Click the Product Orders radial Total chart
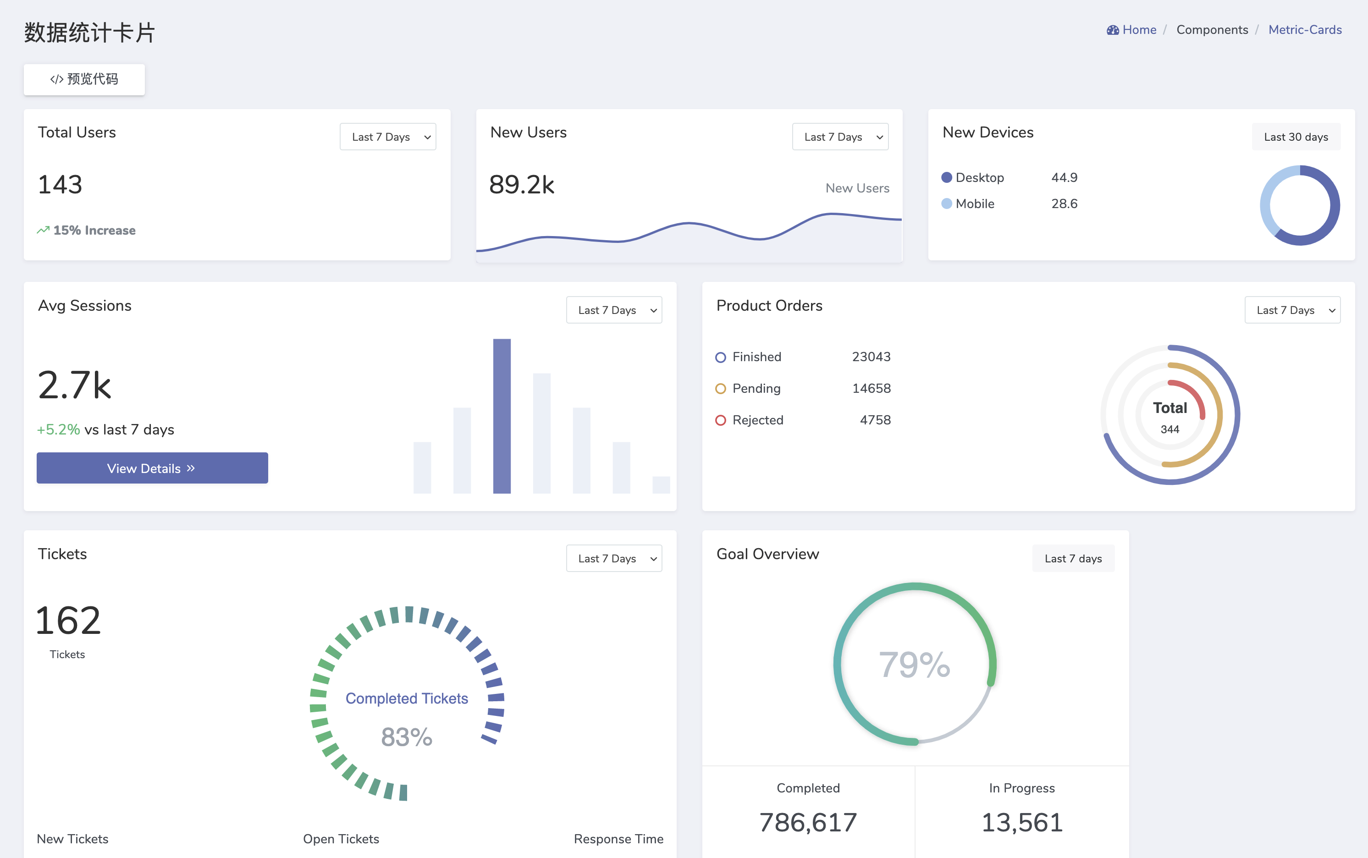Viewport: 1368px width, 858px height. click(x=1170, y=415)
